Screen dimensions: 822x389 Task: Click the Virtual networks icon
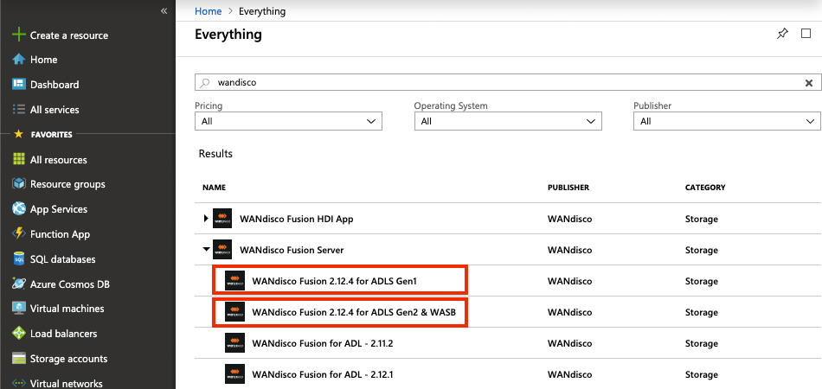tap(19, 383)
